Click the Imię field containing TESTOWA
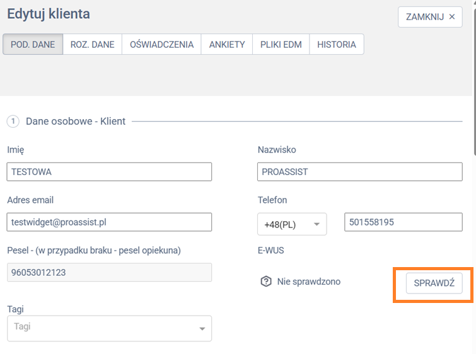 pyautogui.click(x=109, y=171)
